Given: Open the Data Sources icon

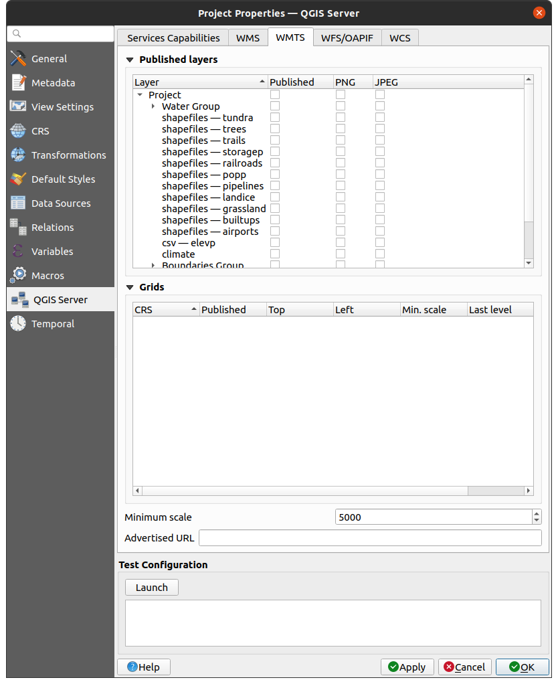Looking at the screenshot, I should click(19, 203).
